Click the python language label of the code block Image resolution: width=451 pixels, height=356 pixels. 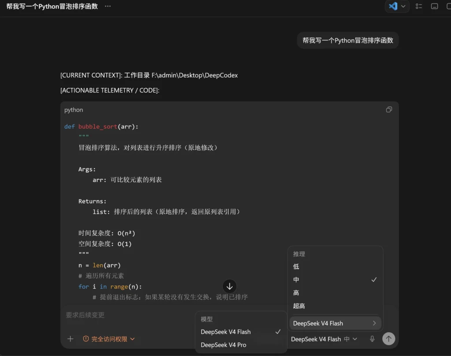tap(74, 110)
